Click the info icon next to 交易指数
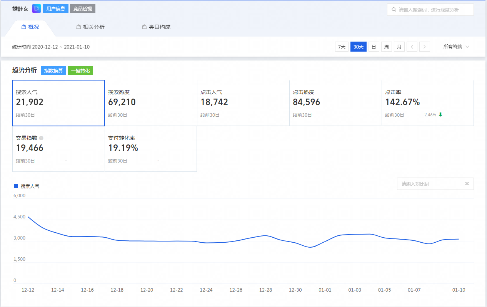 41,138
